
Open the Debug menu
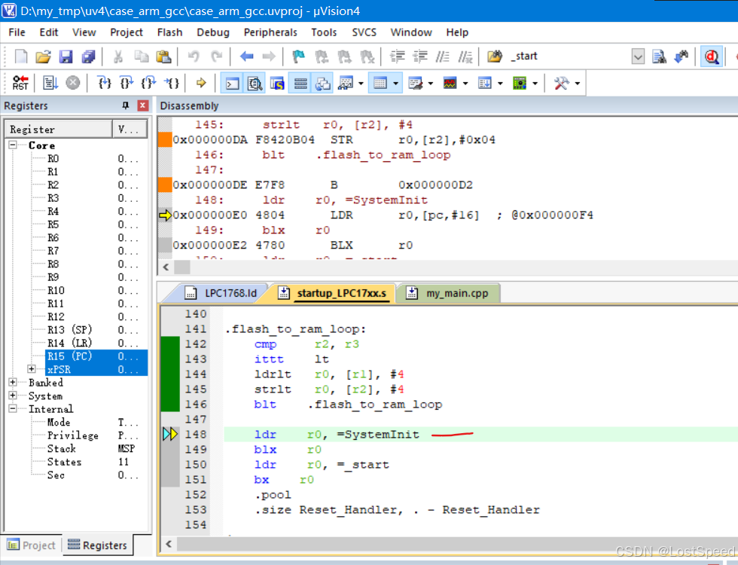pos(212,32)
